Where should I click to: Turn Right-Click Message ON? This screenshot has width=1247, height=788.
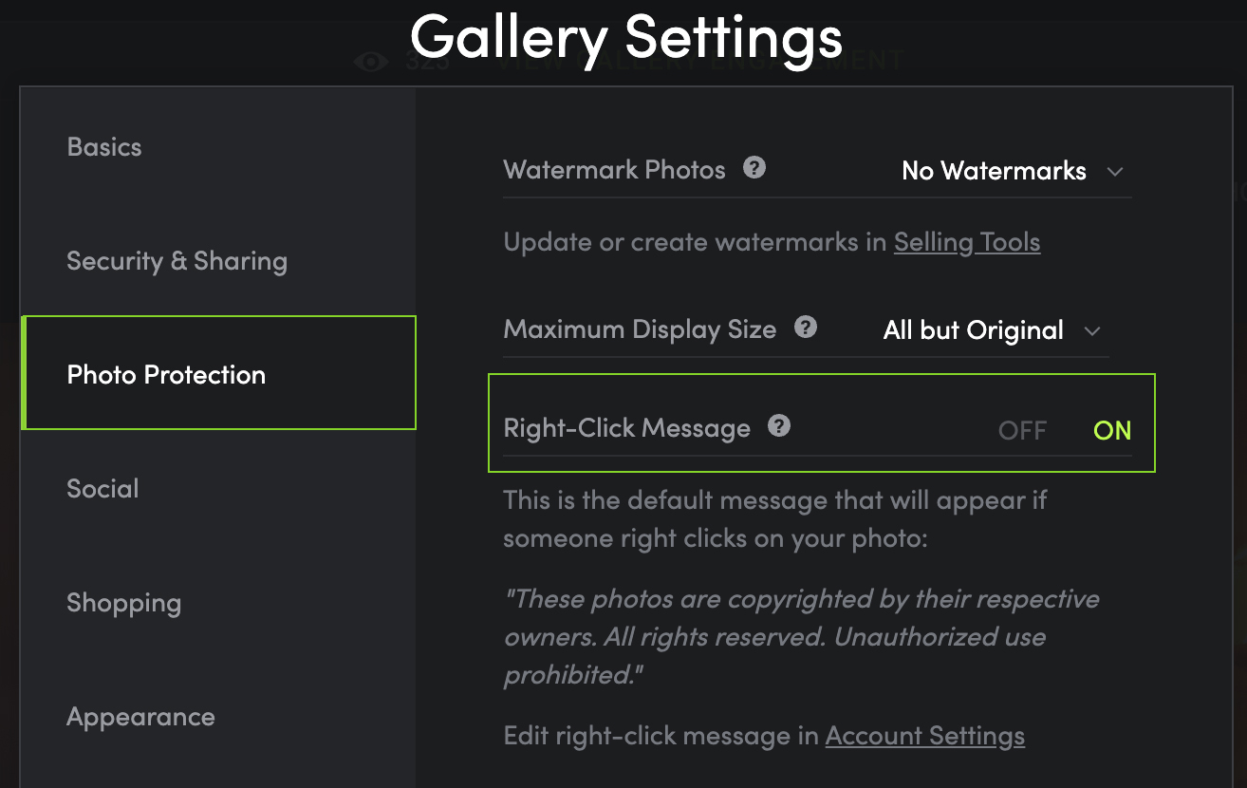click(x=1112, y=430)
